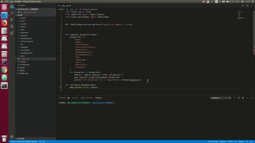Expand the basevisits folder
The image size is (255, 143).
point(24,33)
